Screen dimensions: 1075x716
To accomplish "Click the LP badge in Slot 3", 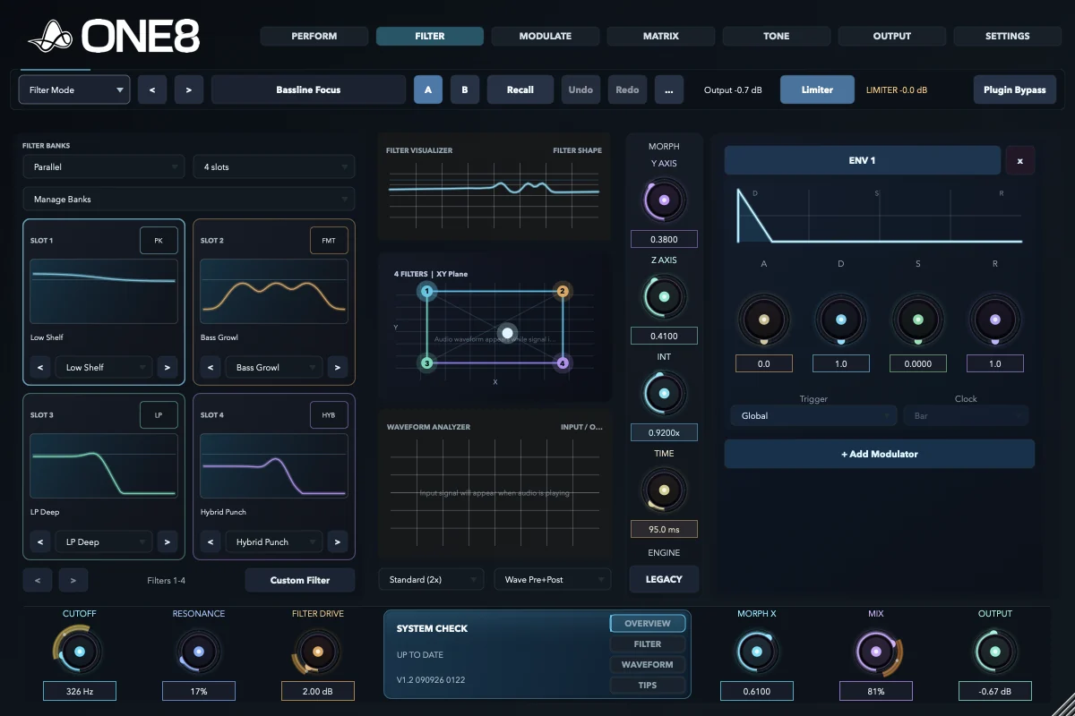I will [159, 415].
